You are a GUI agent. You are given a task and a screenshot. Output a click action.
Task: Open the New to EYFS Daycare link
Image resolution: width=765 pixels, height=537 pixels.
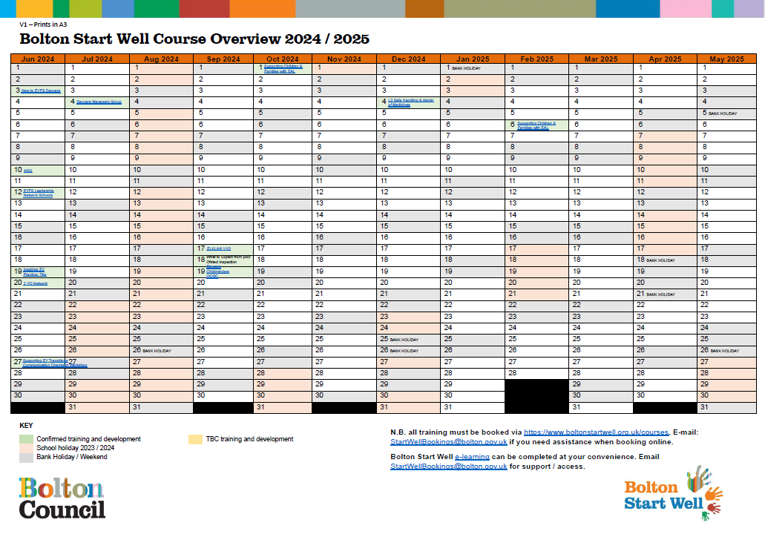click(x=41, y=90)
